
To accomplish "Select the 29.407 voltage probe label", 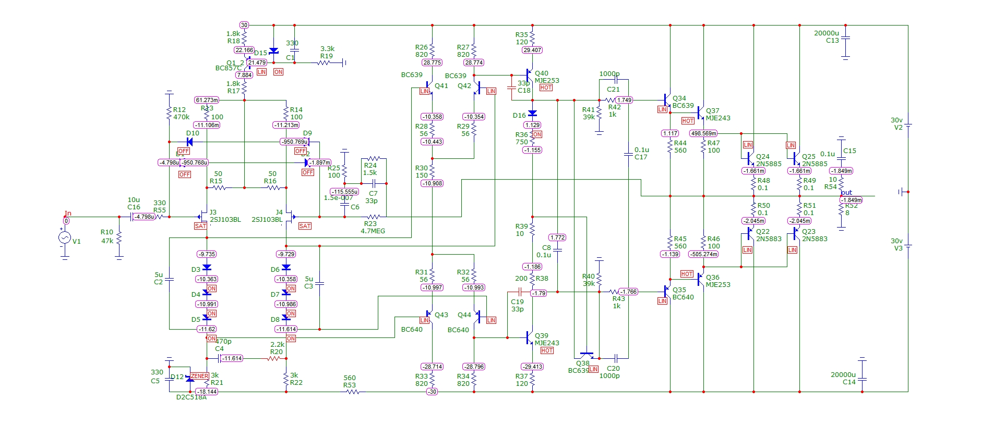I will 532,50.
